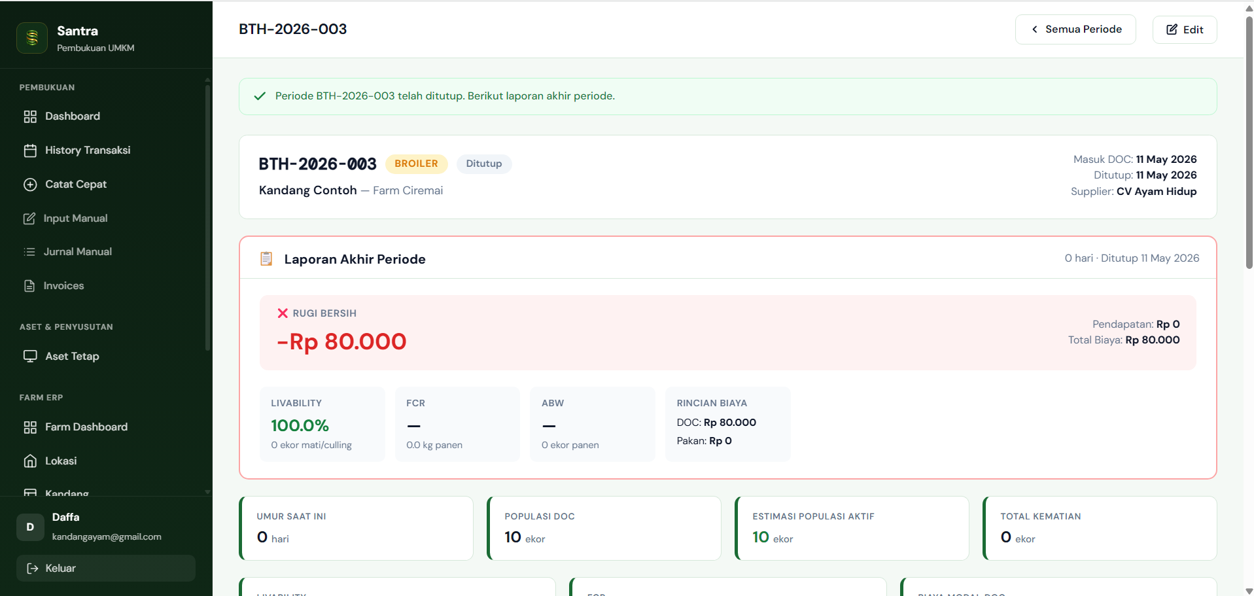Click the BROILER type badge

416,164
